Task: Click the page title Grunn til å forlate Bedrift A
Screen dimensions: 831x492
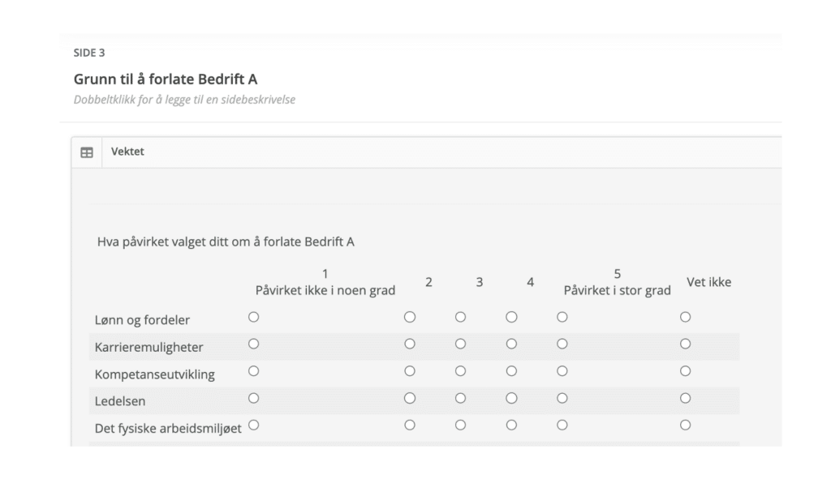Action: point(166,79)
